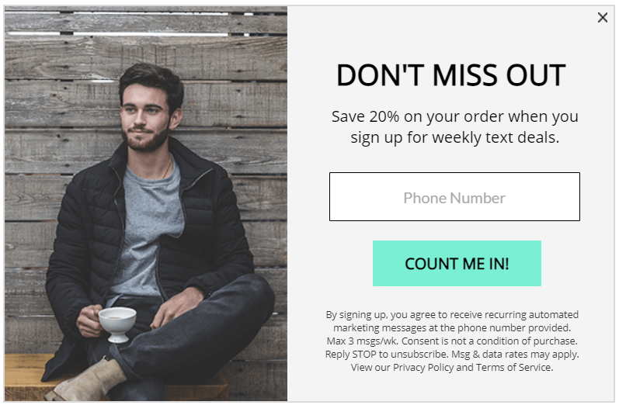This screenshot has height=405, width=619.
Task: Open the Terms of Service link
Action: 513,367
